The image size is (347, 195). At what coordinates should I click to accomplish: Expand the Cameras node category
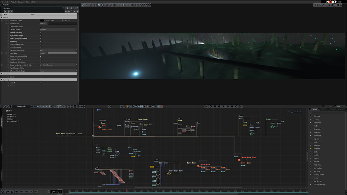click(x=310, y=116)
